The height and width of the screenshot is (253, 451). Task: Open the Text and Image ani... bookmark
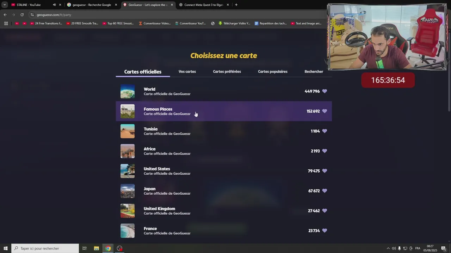(306, 24)
